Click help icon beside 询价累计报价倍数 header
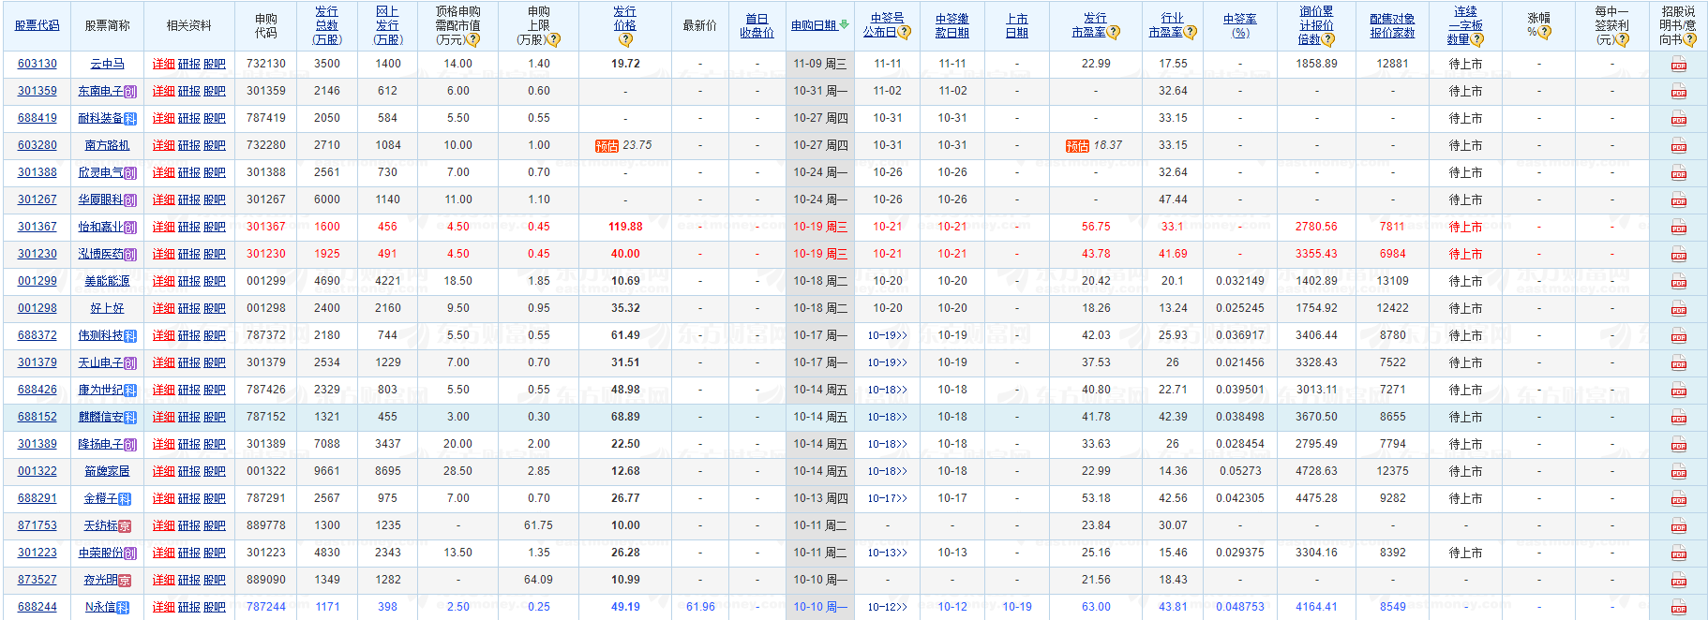Screen dimensions: 1708x620 [1328, 40]
